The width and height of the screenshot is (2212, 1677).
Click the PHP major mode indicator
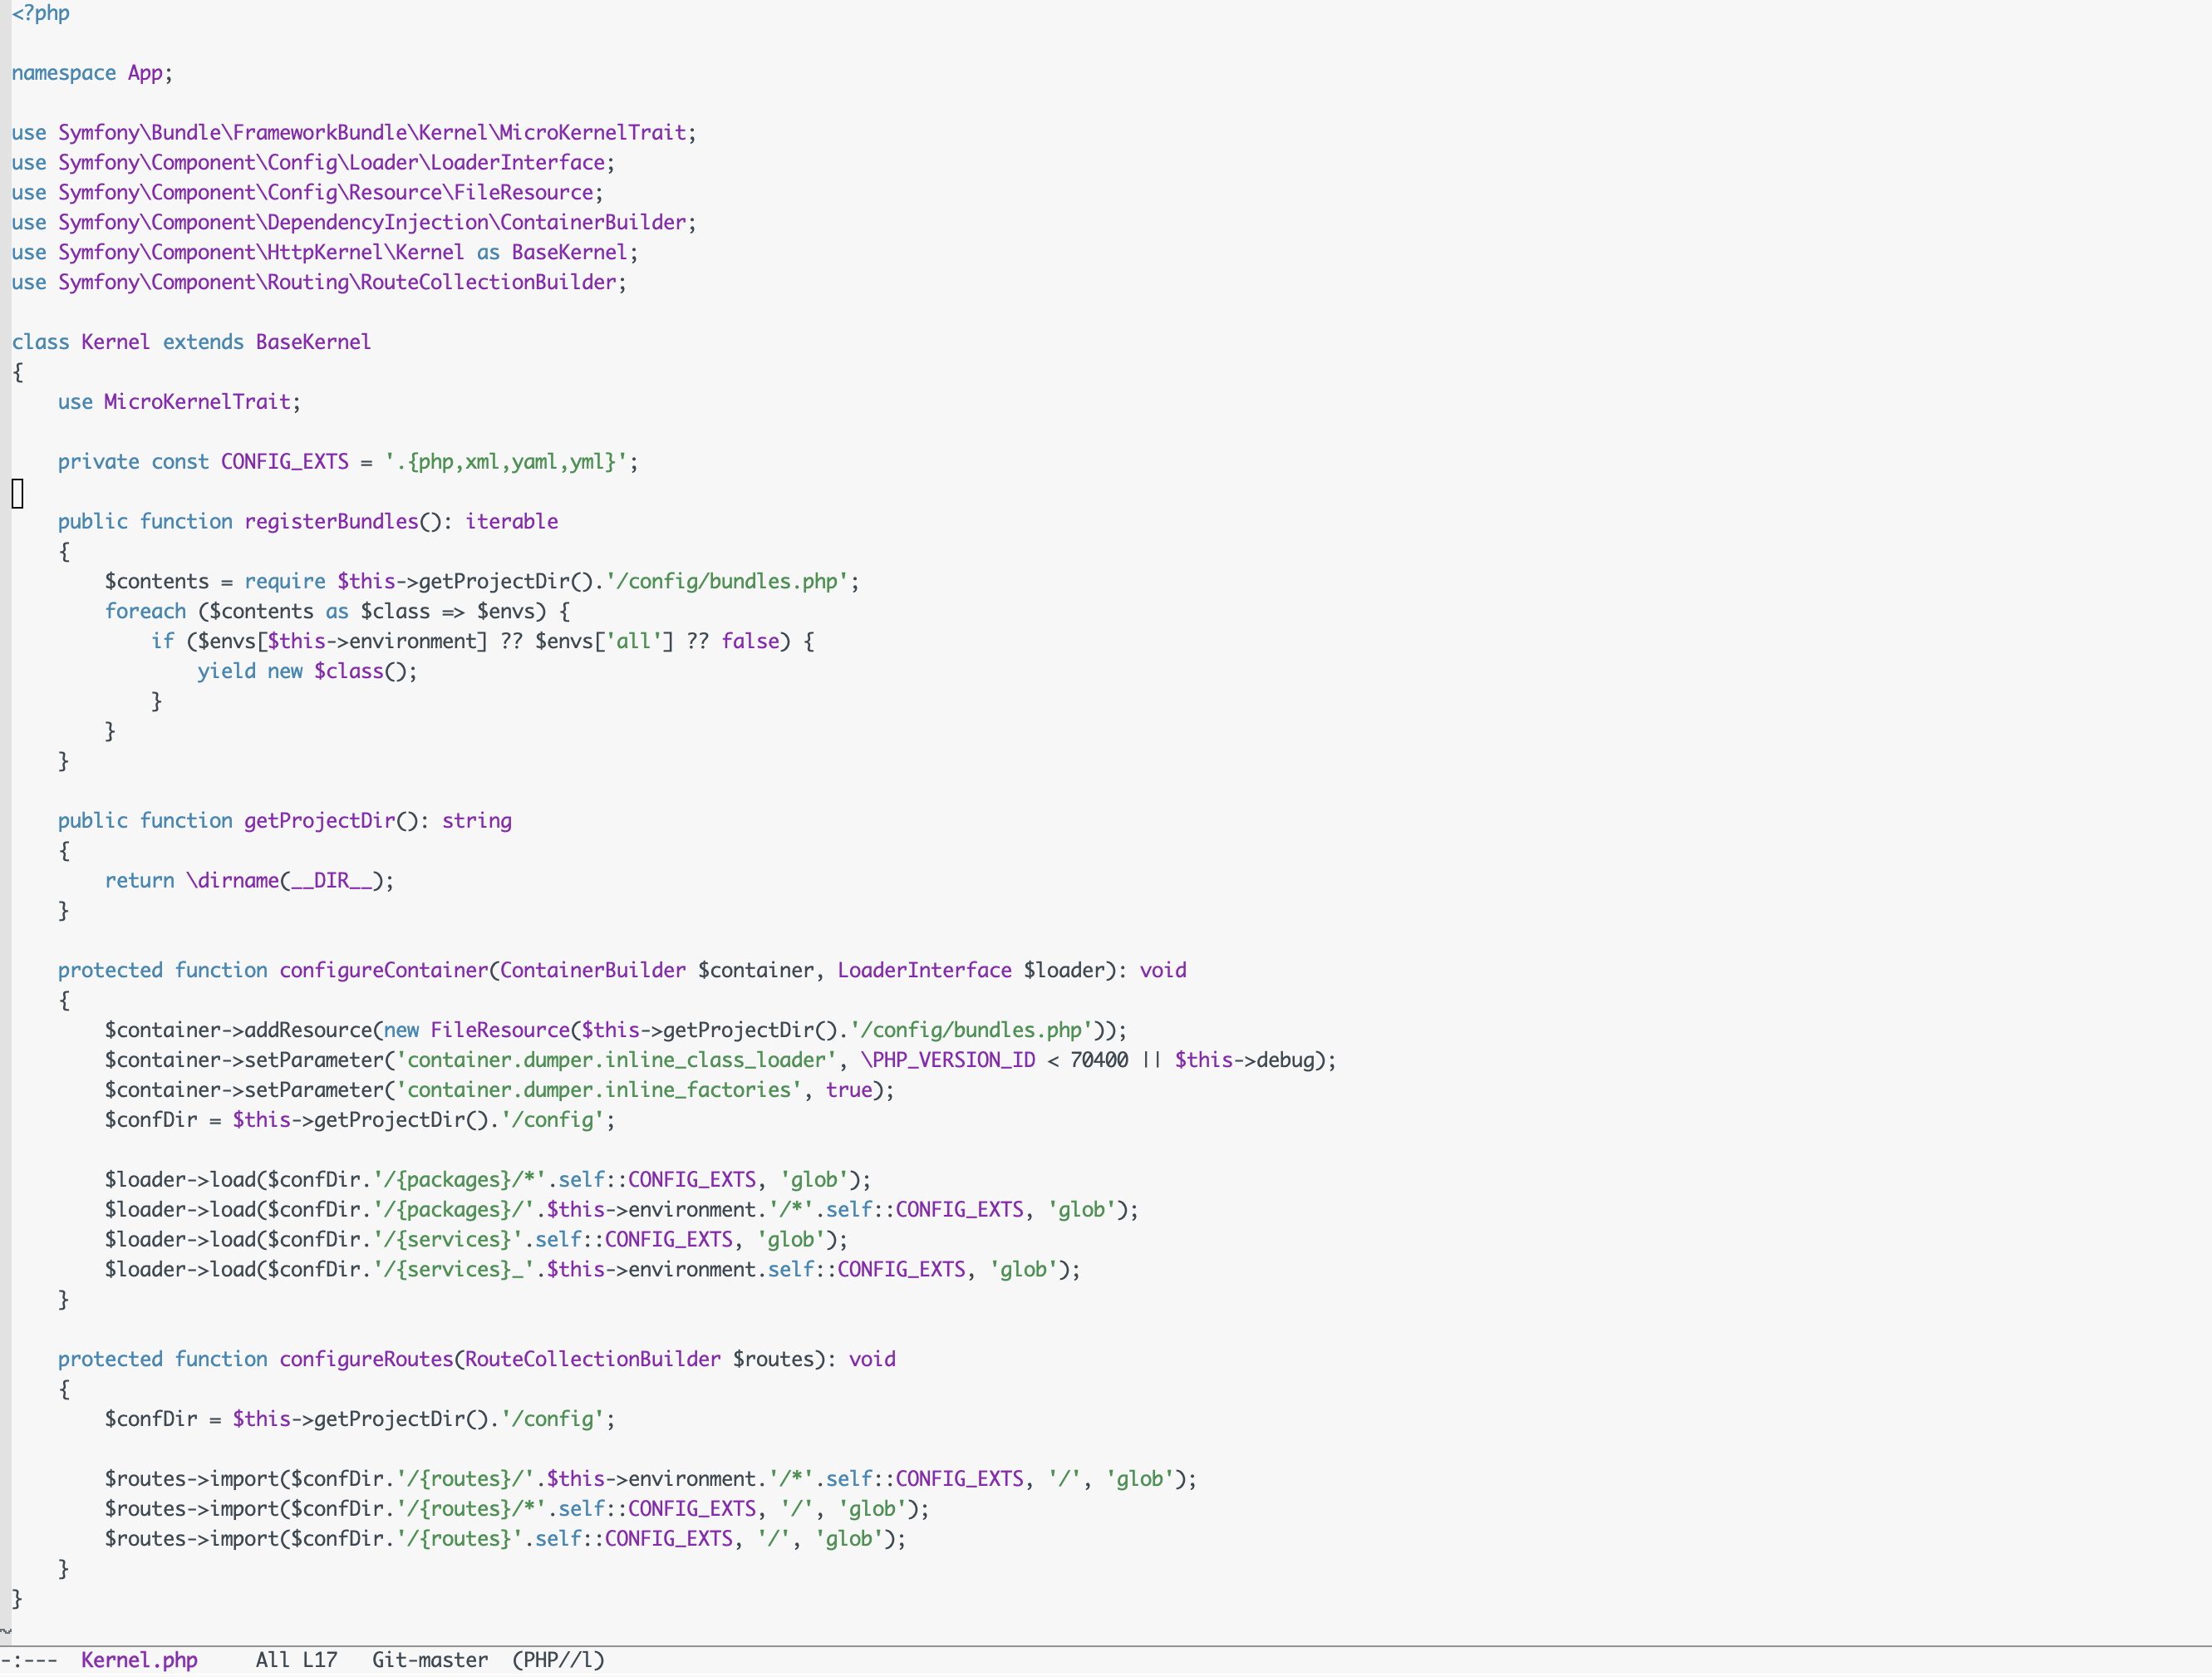(x=558, y=1660)
